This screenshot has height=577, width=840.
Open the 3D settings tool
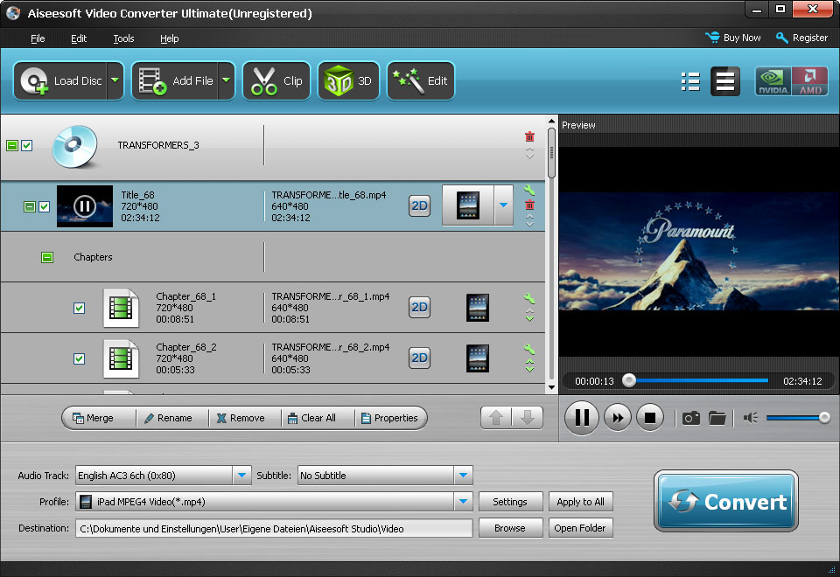tap(348, 80)
